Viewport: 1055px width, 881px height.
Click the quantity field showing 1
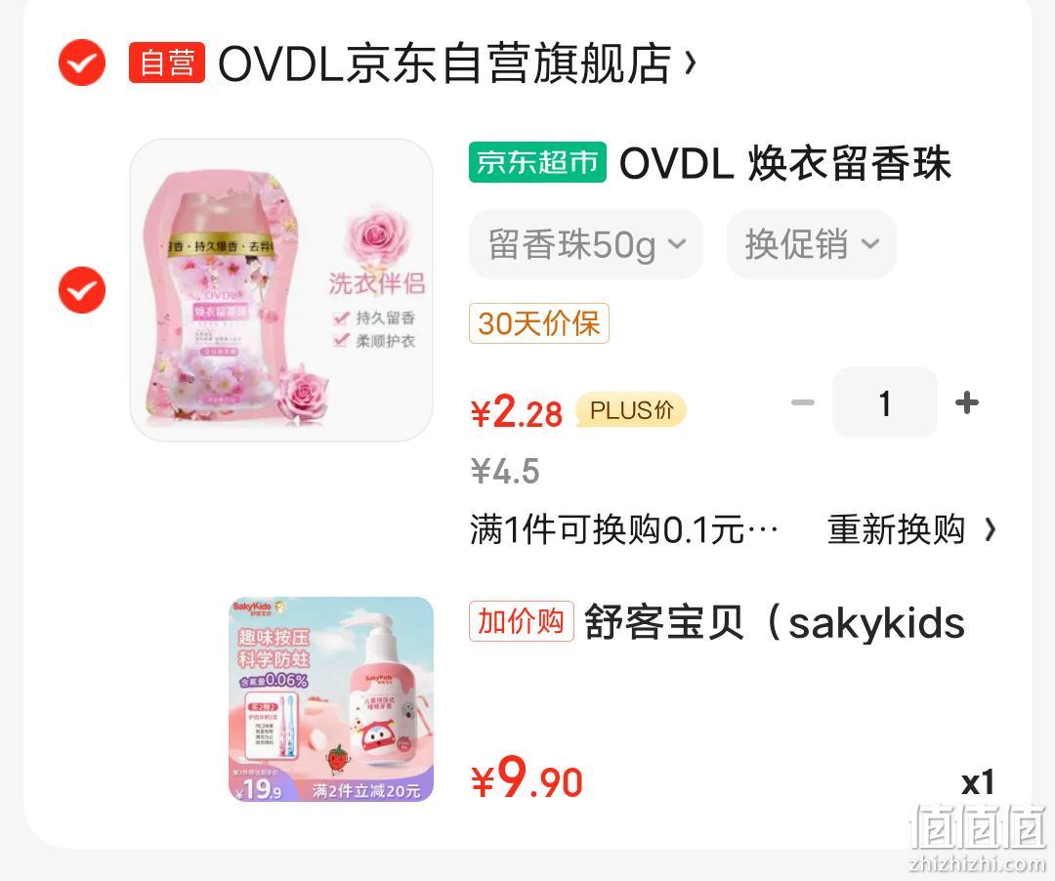point(885,402)
